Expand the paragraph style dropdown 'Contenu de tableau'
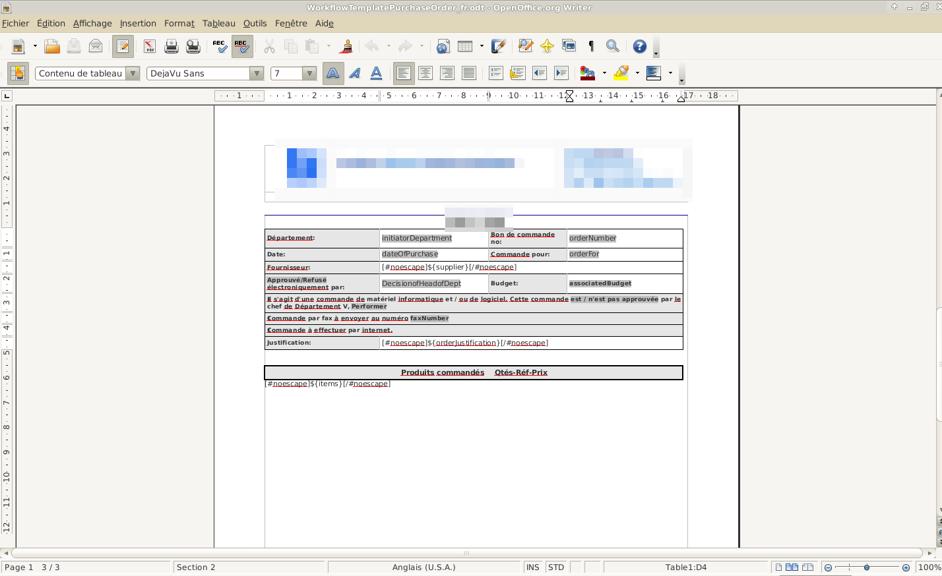The height and width of the screenshot is (576, 942). (x=133, y=73)
